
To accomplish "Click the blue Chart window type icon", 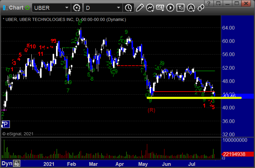I will click(x=5, y=8).
